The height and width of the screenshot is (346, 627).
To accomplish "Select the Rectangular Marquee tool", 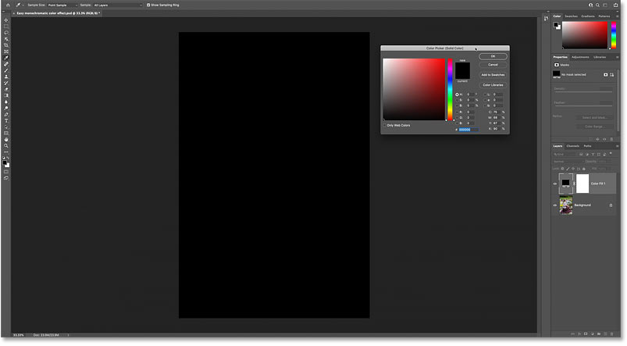I will 6,27.
